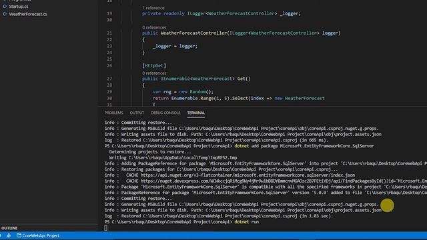Click the C# file icon beside Startup.cs
The height and width of the screenshot is (240, 427).
click(x=5, y=6)
